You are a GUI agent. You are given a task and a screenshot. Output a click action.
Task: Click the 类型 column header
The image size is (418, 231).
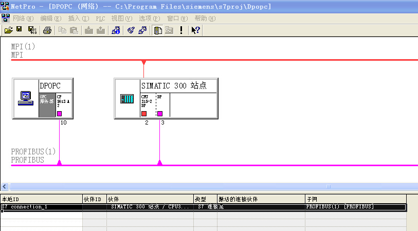click(x=205, y=199)
